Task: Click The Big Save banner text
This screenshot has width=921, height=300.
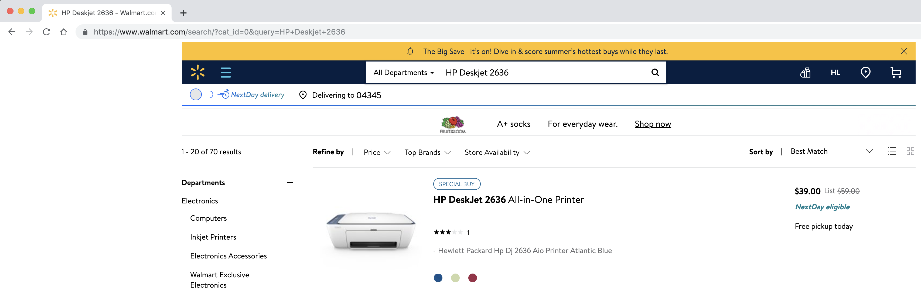Action: 545,52
